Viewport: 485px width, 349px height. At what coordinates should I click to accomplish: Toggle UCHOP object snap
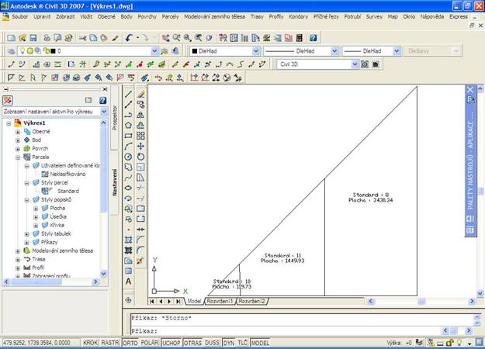click(171, 343)
